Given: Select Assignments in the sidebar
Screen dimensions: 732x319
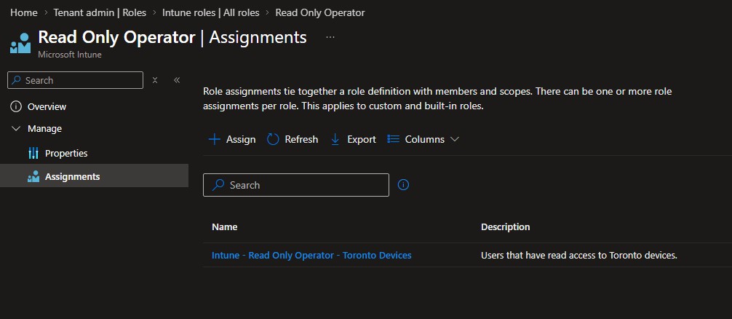Looking at the screenshot, I should [72, 176].
